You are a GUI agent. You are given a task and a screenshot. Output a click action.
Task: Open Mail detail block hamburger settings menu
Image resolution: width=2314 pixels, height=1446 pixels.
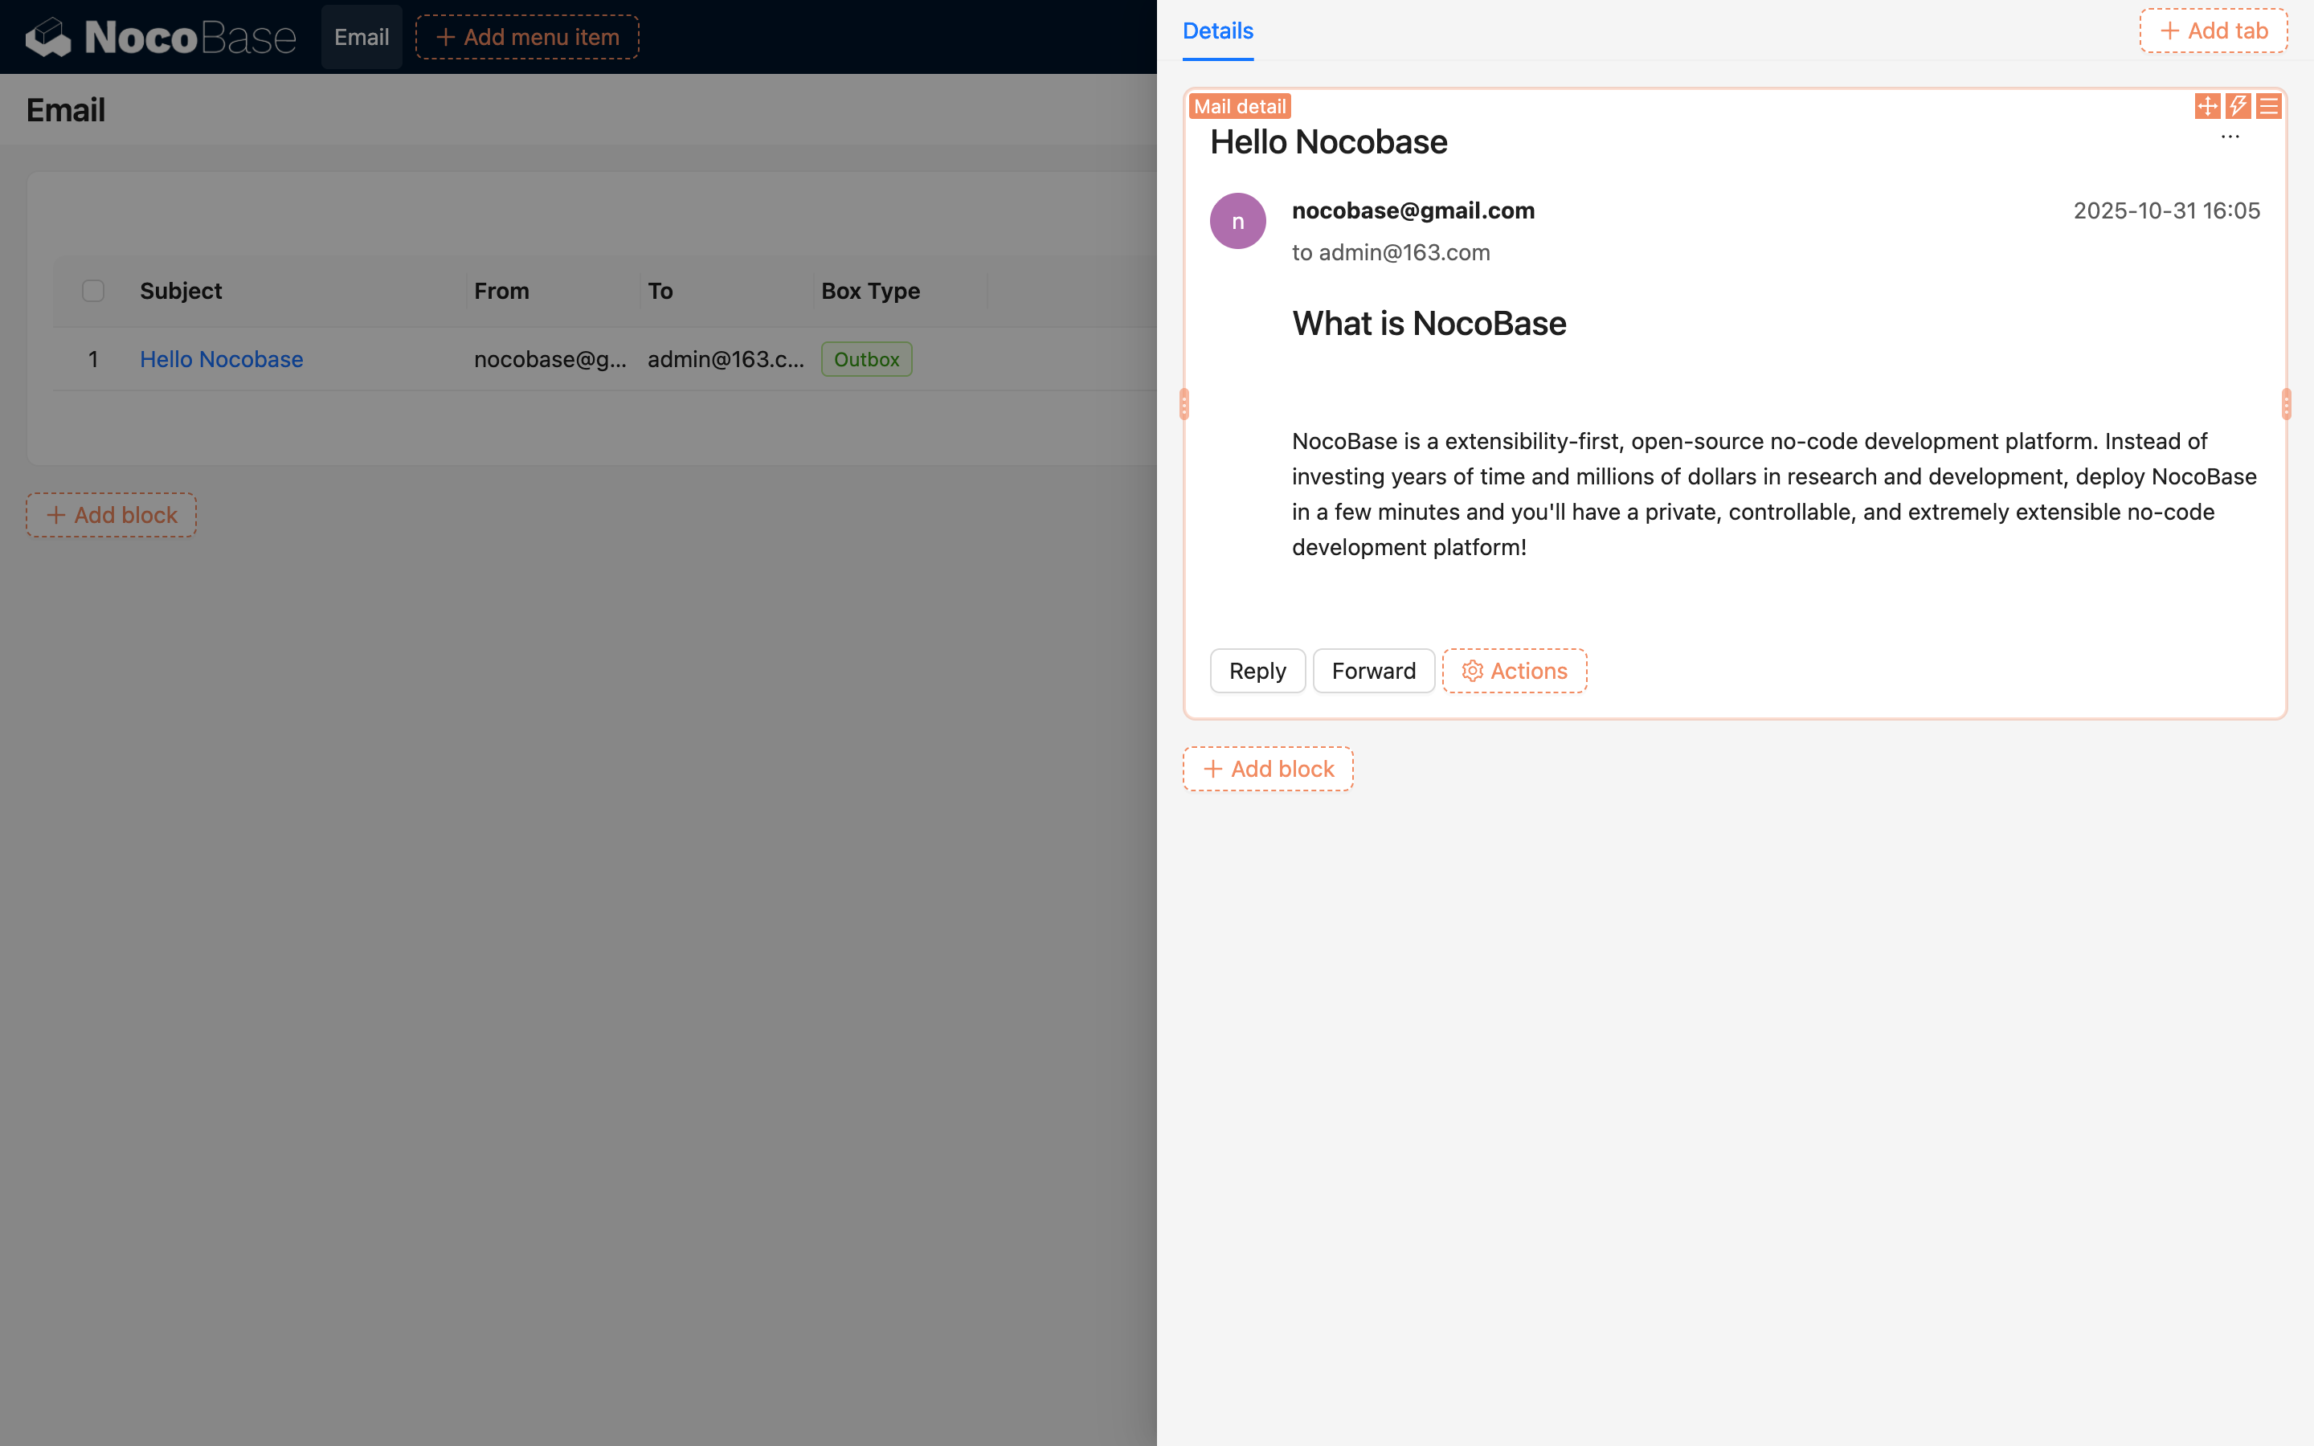pos(2268,106)
